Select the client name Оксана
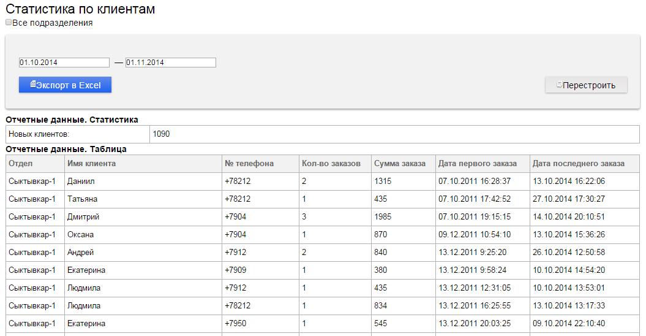The width and height of the screenshot is (646, 336). point(81,234)
